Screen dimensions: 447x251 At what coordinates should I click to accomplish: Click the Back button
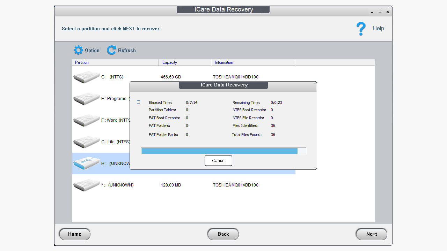pos(223,234)
